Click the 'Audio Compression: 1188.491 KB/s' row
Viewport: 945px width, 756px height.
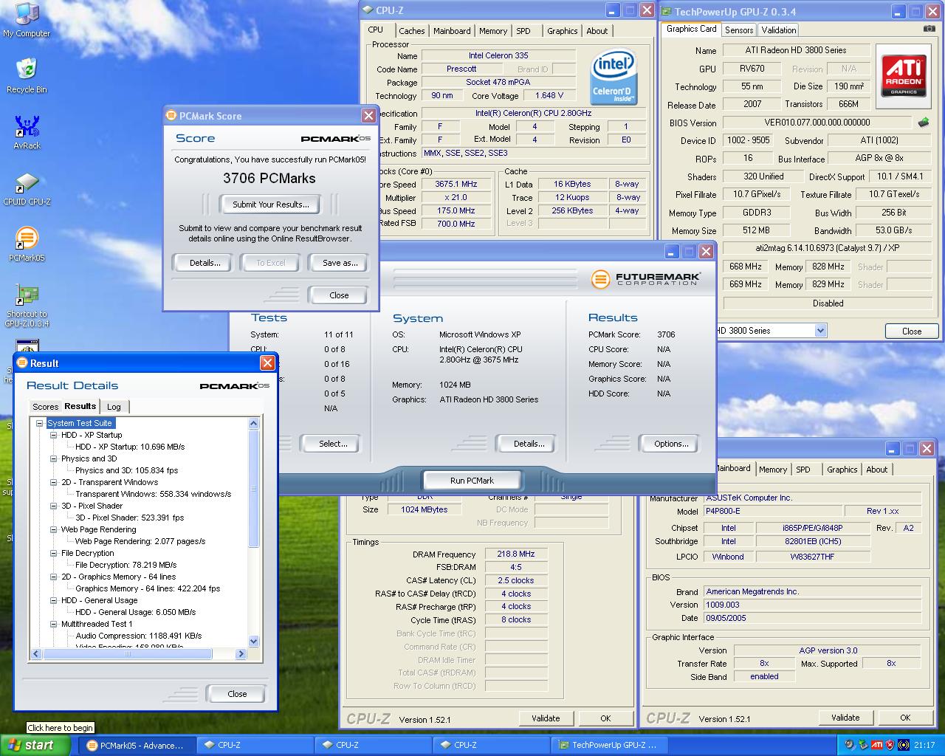tap(138, 636)
